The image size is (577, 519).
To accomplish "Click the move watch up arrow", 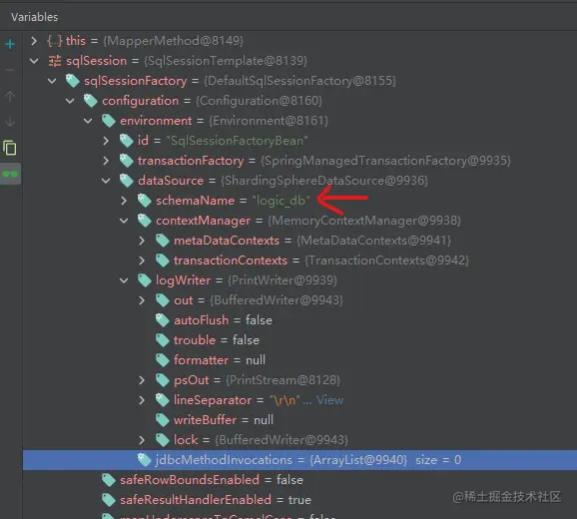I will point(10,96).
